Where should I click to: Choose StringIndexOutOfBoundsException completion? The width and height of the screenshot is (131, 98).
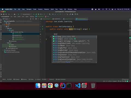pos(74,52)
